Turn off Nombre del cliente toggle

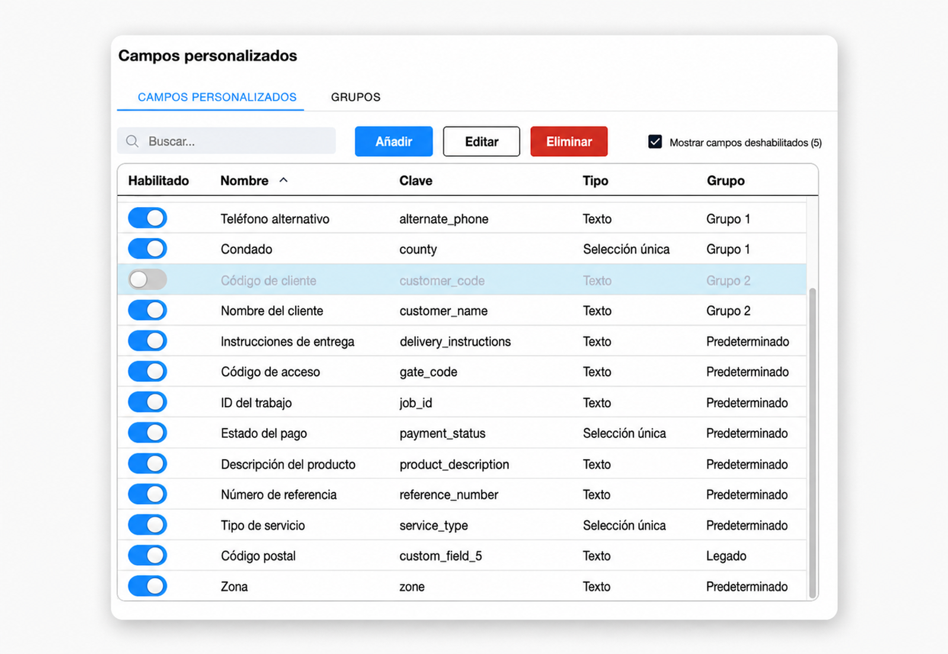pos(148,310)
